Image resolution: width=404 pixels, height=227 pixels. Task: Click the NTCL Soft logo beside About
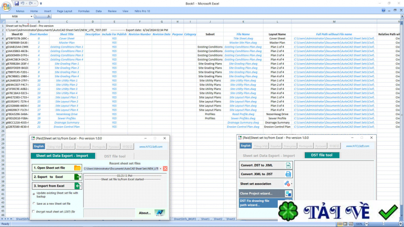[160, 212]
